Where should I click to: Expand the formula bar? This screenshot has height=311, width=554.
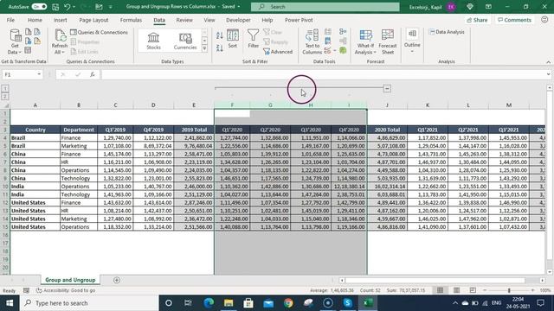(548, 74)
